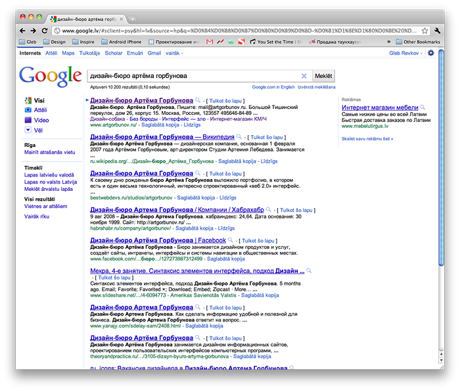Open the Google options gear icon
Screen dimensions: 460x391
tap(431, 52)
